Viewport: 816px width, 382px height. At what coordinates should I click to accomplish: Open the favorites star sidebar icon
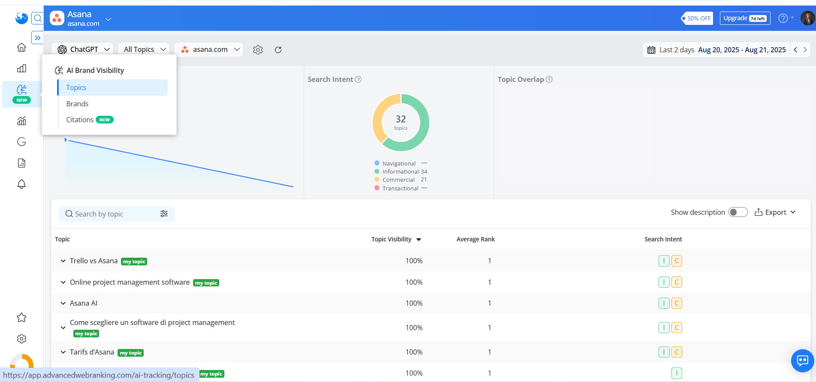point(21,318)
